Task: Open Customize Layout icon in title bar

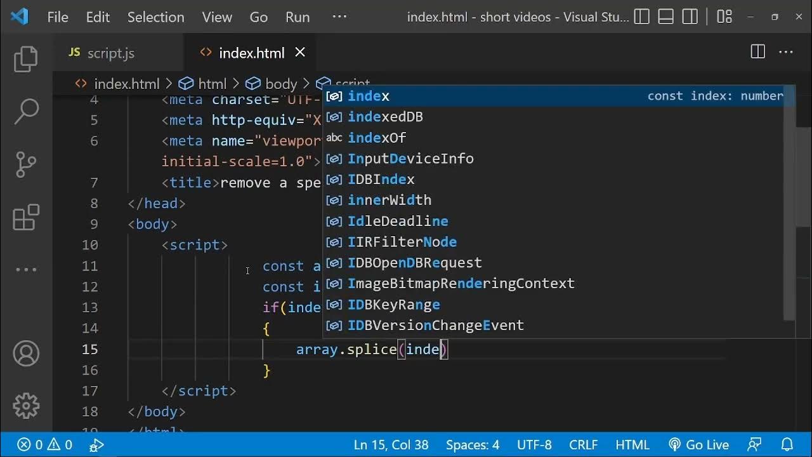Action: coord(724,17)
